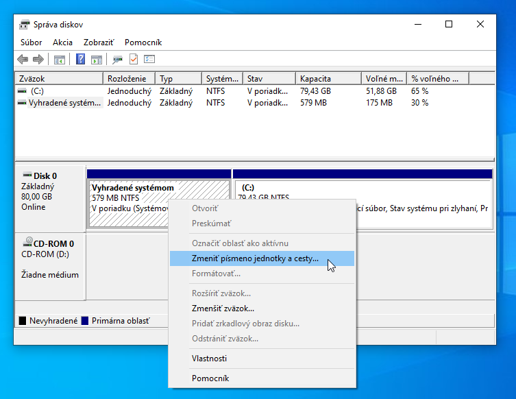Click the Back arrow toolbar icon
This screenshot has height=399, width=516.
[x=23, y=60]
